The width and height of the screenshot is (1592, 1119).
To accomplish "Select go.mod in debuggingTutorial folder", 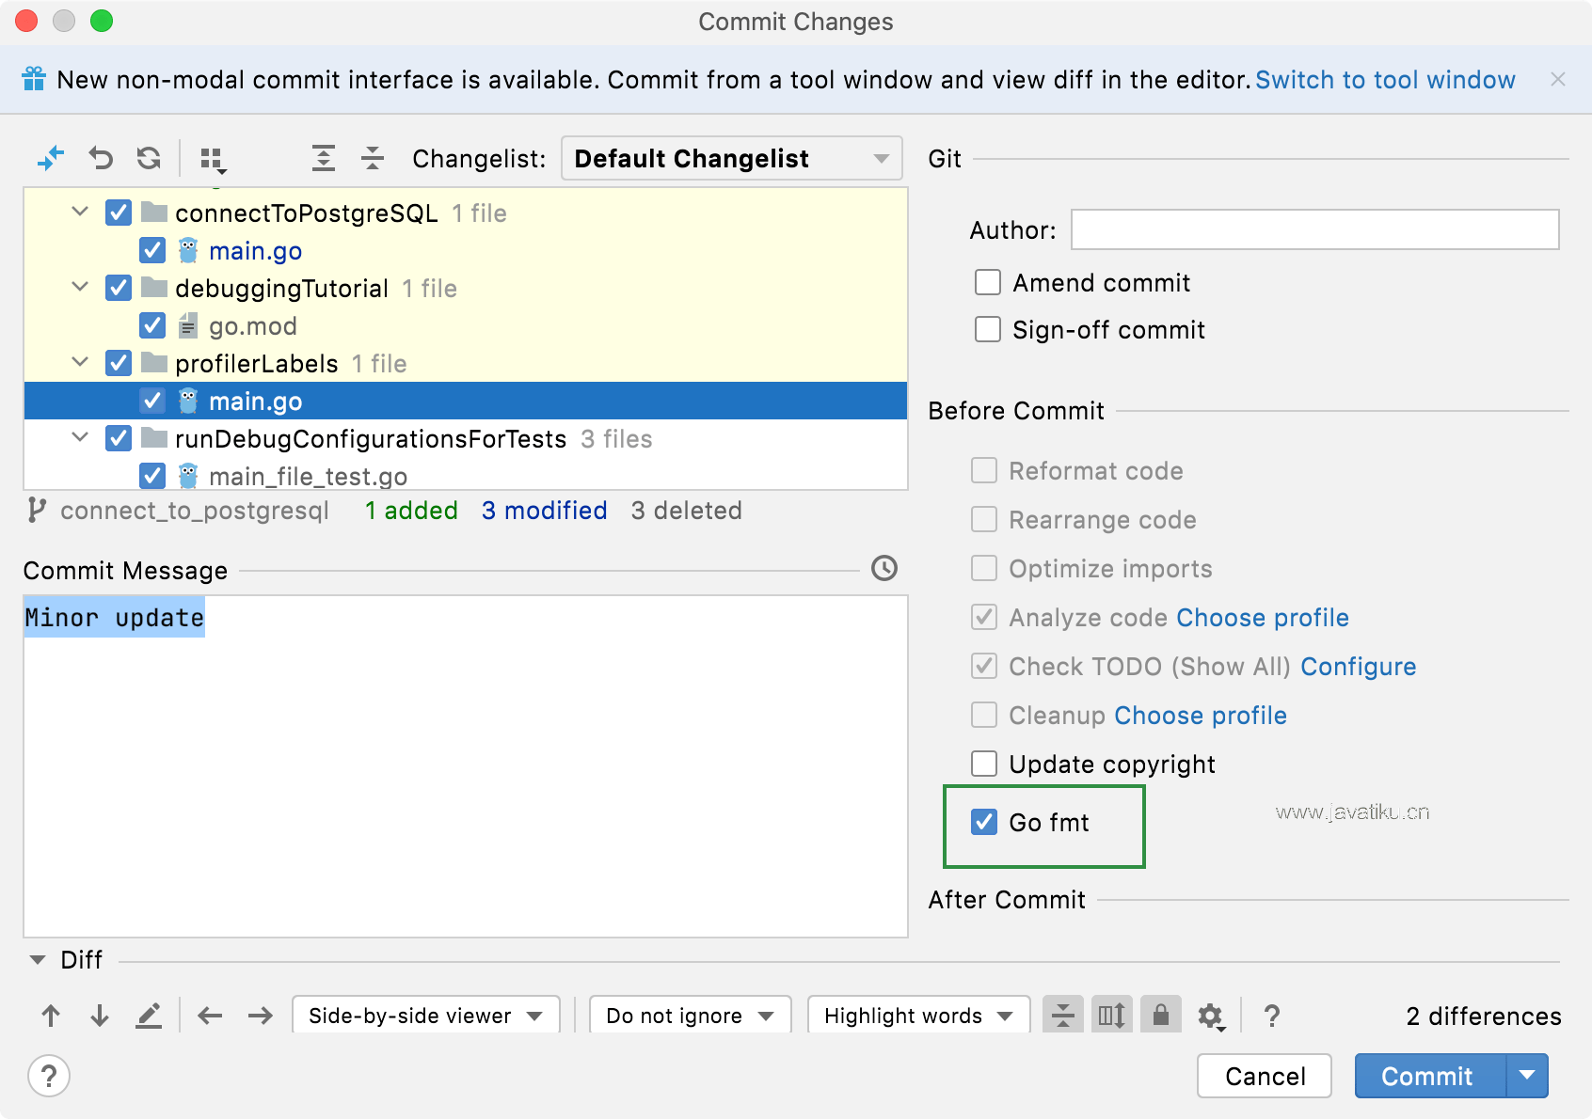I will click(252, 326).
